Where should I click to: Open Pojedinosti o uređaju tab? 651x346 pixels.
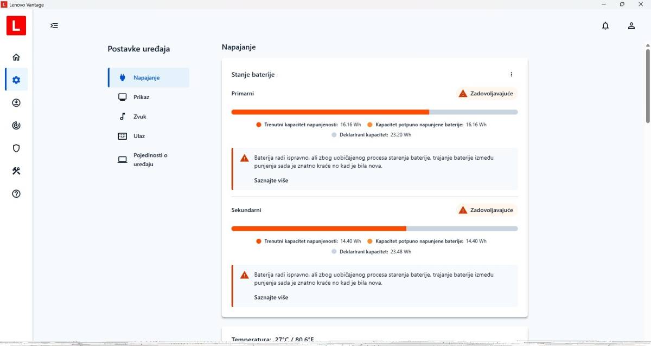150,160
